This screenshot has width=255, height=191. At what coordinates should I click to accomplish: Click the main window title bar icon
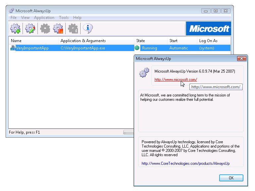(11, 11)
